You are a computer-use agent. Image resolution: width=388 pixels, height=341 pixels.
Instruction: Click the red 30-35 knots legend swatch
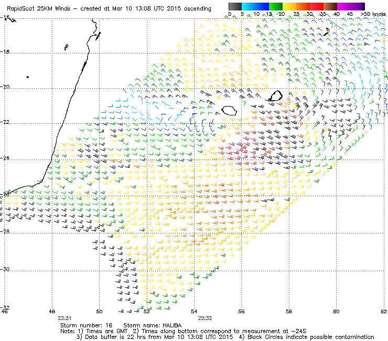[317, 6]
